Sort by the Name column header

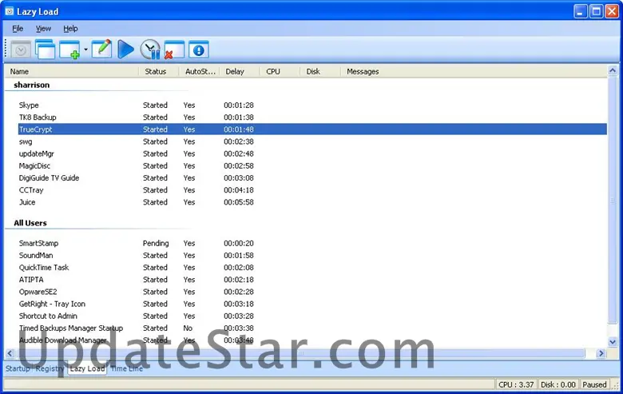(x=72, y=72)
